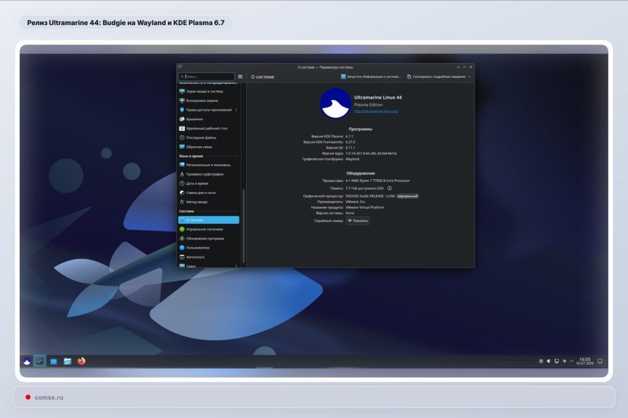Open the Discover software store from taskbar
This screenshot has width=628, height=418.
coord(54,361)
